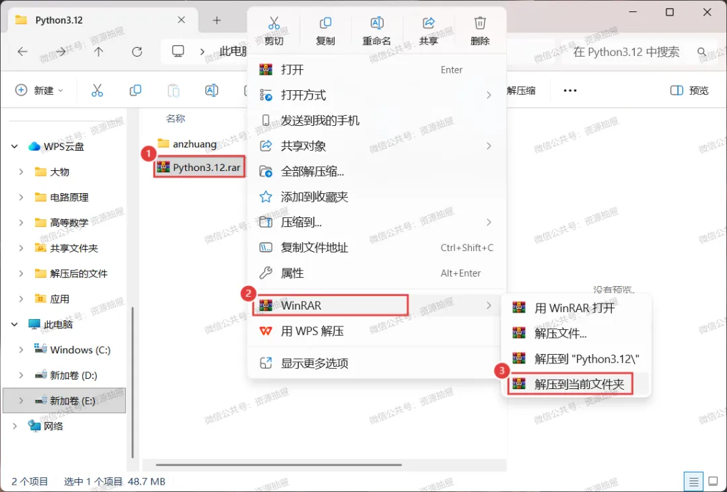Click the Rename icon in context menu

tap(376, 23)
